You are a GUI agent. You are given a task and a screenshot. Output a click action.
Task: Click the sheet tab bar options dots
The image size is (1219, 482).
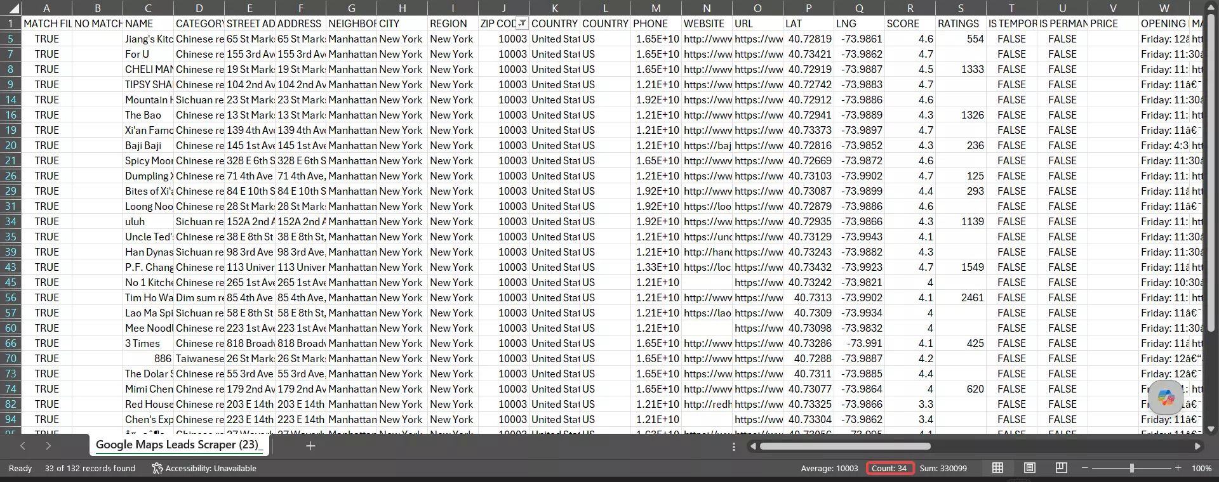pos(734,446)
